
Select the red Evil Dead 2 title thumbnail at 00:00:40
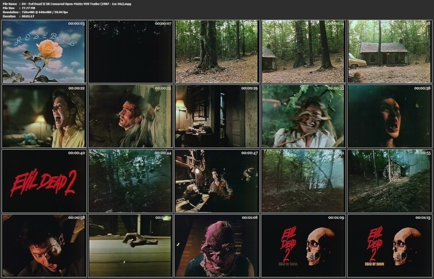[44, 181]
